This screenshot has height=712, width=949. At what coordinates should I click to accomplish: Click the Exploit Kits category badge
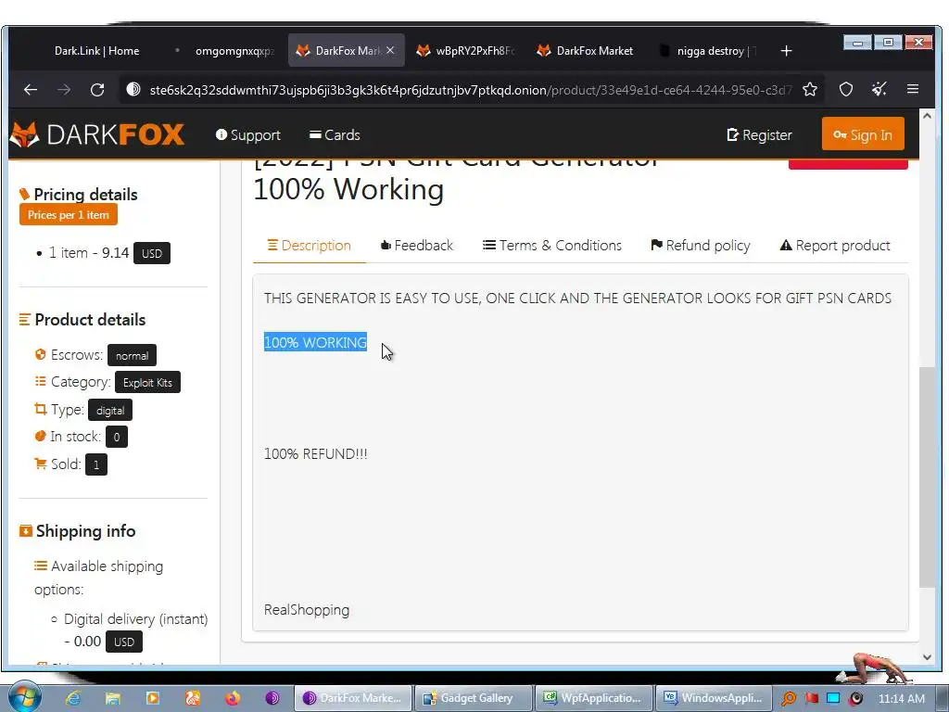pos(147,382)
